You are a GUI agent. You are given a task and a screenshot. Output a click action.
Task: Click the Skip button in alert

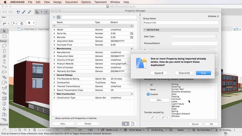pyautogui.click(x=203, y=73)
